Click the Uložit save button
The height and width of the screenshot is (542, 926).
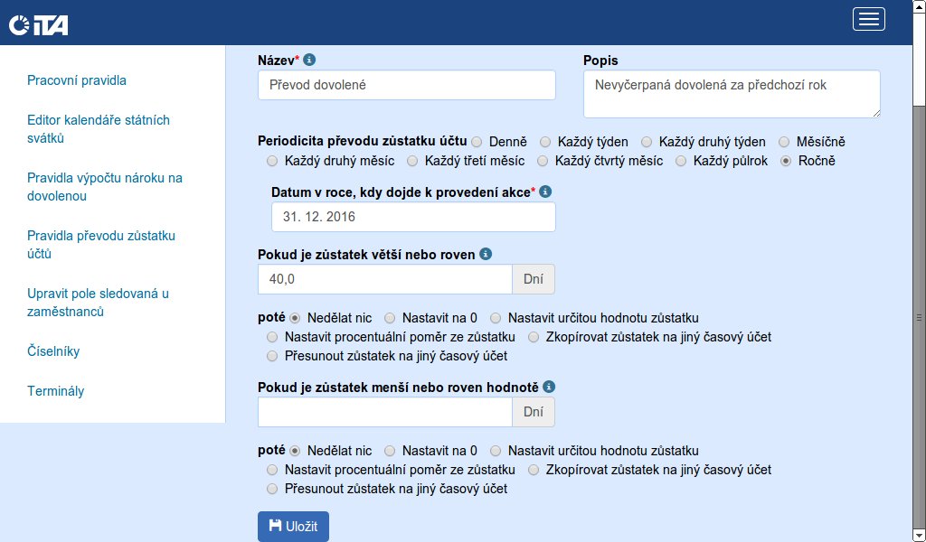pyautogui.click(x=293, y=527)
